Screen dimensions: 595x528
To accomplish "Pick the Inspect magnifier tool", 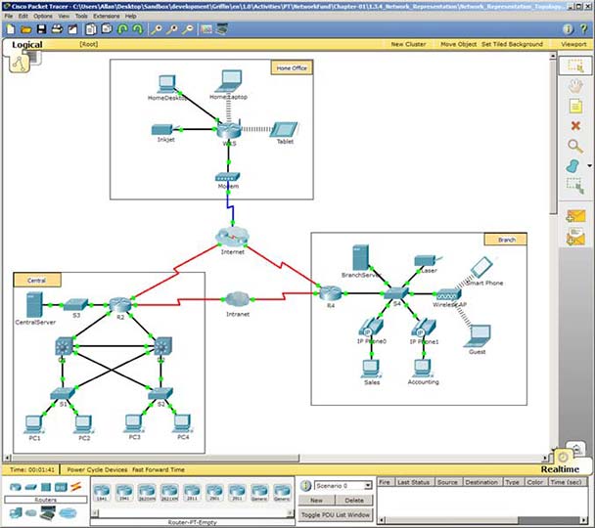I will tap(575, 146).
